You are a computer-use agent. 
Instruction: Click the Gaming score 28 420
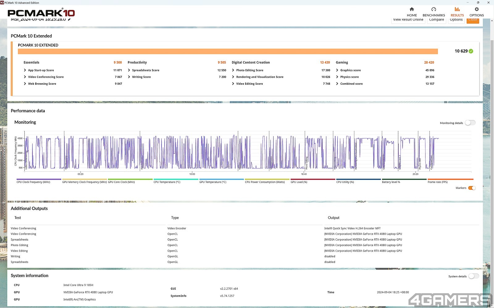(429, 63)
